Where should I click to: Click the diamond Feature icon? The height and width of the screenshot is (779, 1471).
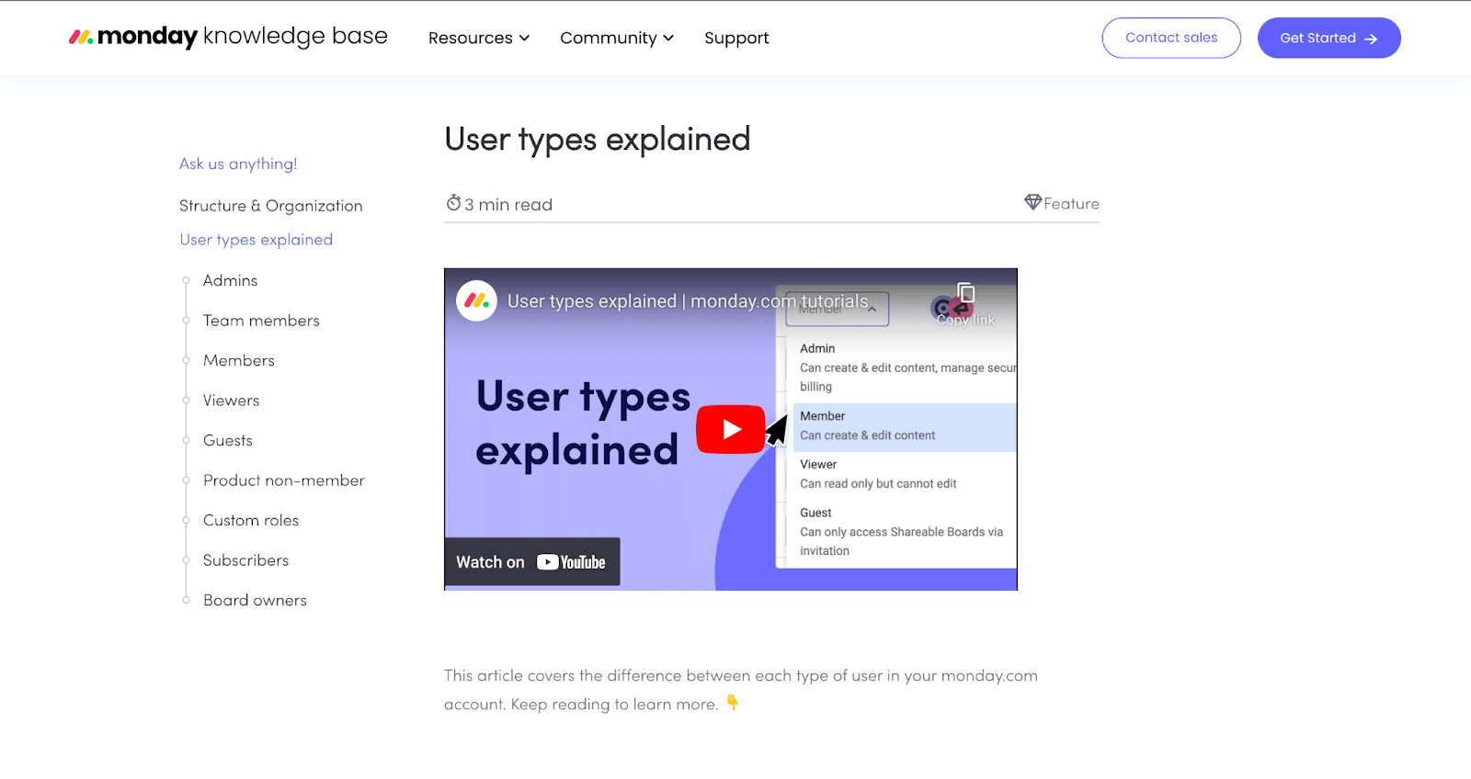(x=1033, y=202)
